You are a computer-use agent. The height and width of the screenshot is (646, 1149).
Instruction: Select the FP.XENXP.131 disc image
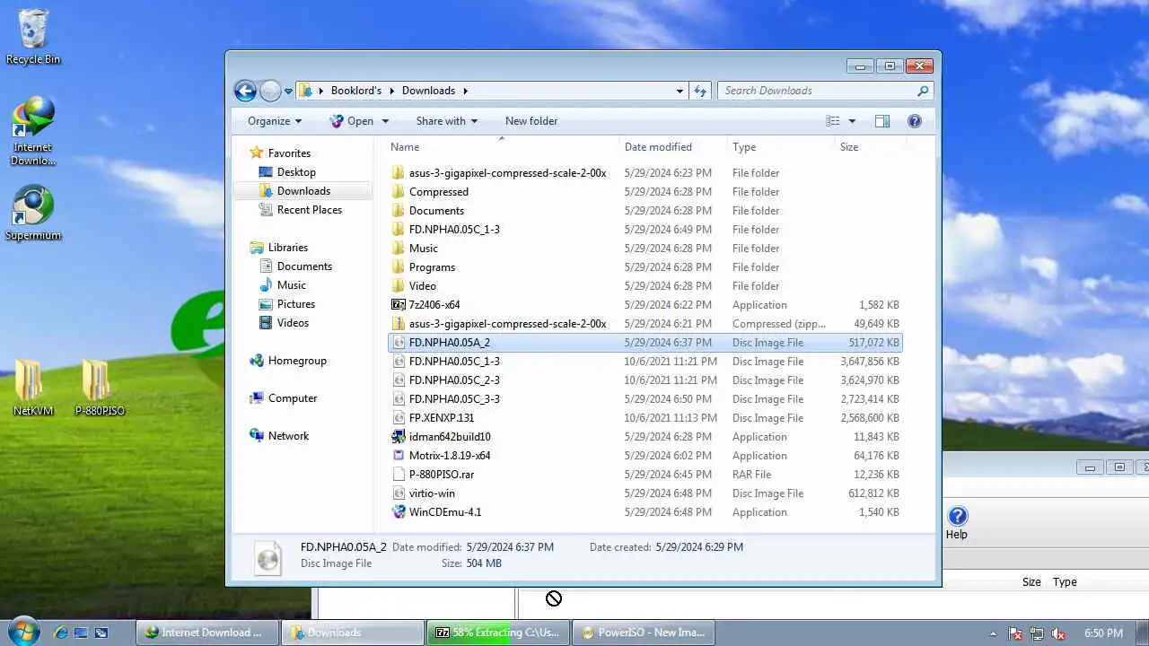(x=645, y=418)
